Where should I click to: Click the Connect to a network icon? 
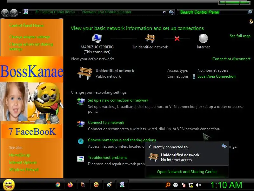[x=81, y=124]
